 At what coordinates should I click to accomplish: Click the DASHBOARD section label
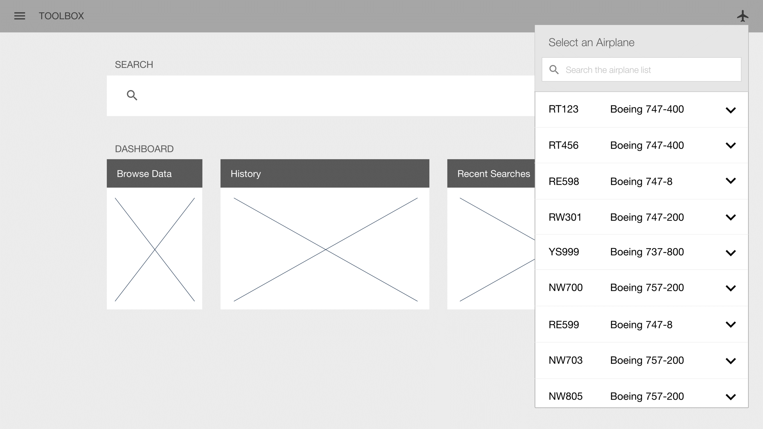pyautogui.click(x=144, y=149)
